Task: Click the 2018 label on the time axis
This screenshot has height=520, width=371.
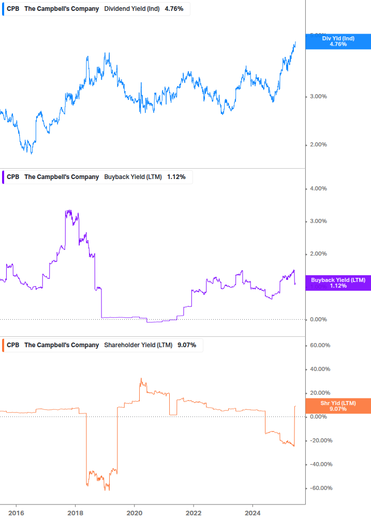Action: [x=75, y=513]
